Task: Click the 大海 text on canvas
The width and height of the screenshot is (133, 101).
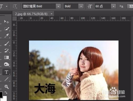Action: click(x=45, y=89)
